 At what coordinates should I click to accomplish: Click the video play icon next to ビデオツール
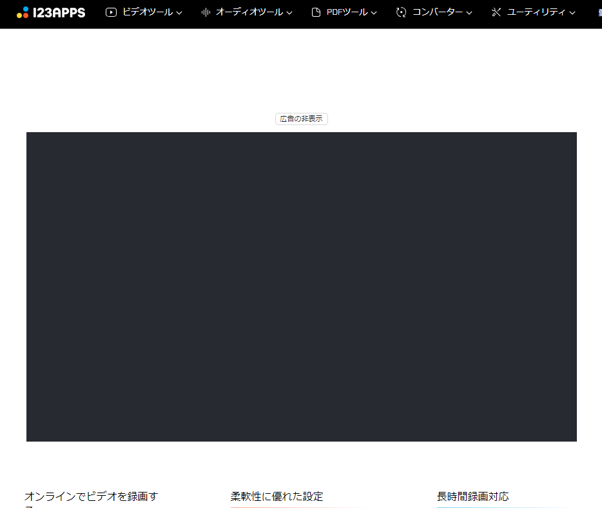(x=111, y=12)
